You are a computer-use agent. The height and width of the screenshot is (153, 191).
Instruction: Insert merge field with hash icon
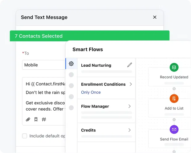click(x=44, y=119)
